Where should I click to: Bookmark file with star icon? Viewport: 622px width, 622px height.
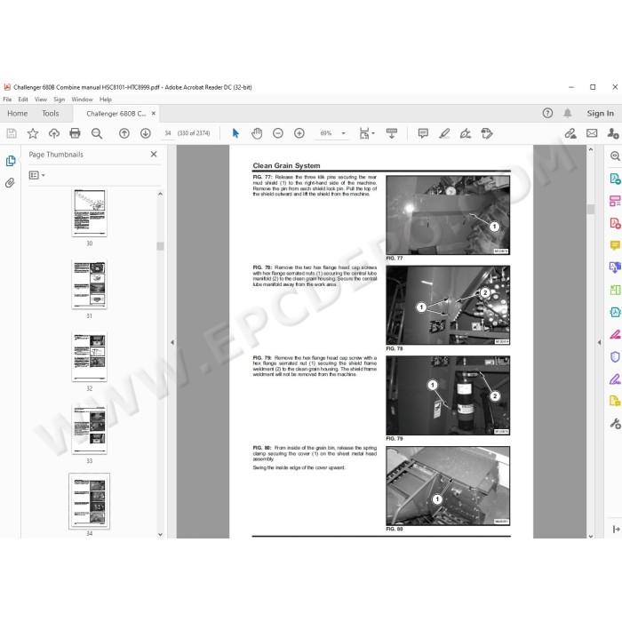(33, 133)
